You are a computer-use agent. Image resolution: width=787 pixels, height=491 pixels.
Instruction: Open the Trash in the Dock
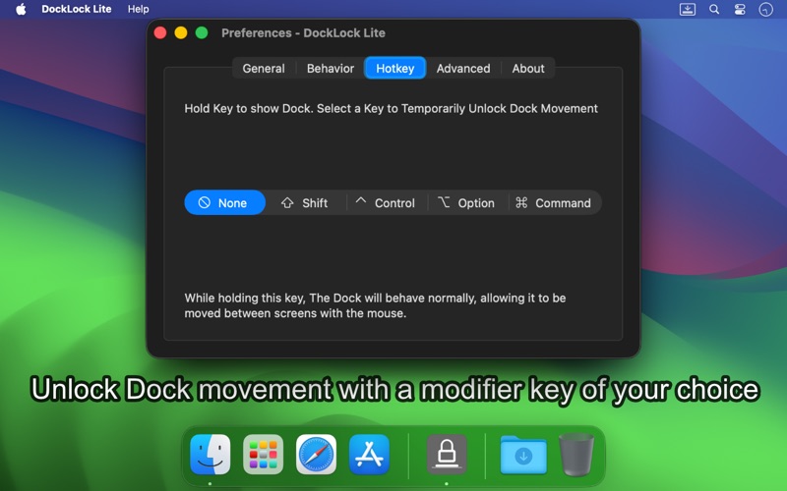click(576, 455)
